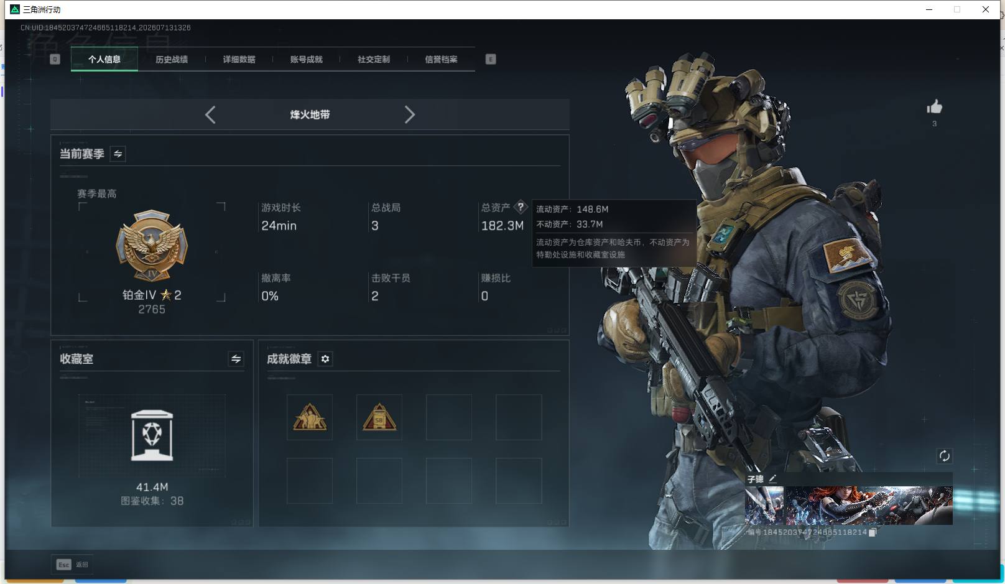This screenshot has width=1005, height=584.
Task: Minimize the 三角洲行动 window
Action: pos(929,9)
